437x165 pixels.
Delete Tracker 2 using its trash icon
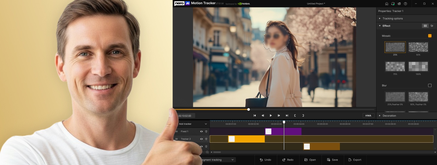(x=206, y=139)
